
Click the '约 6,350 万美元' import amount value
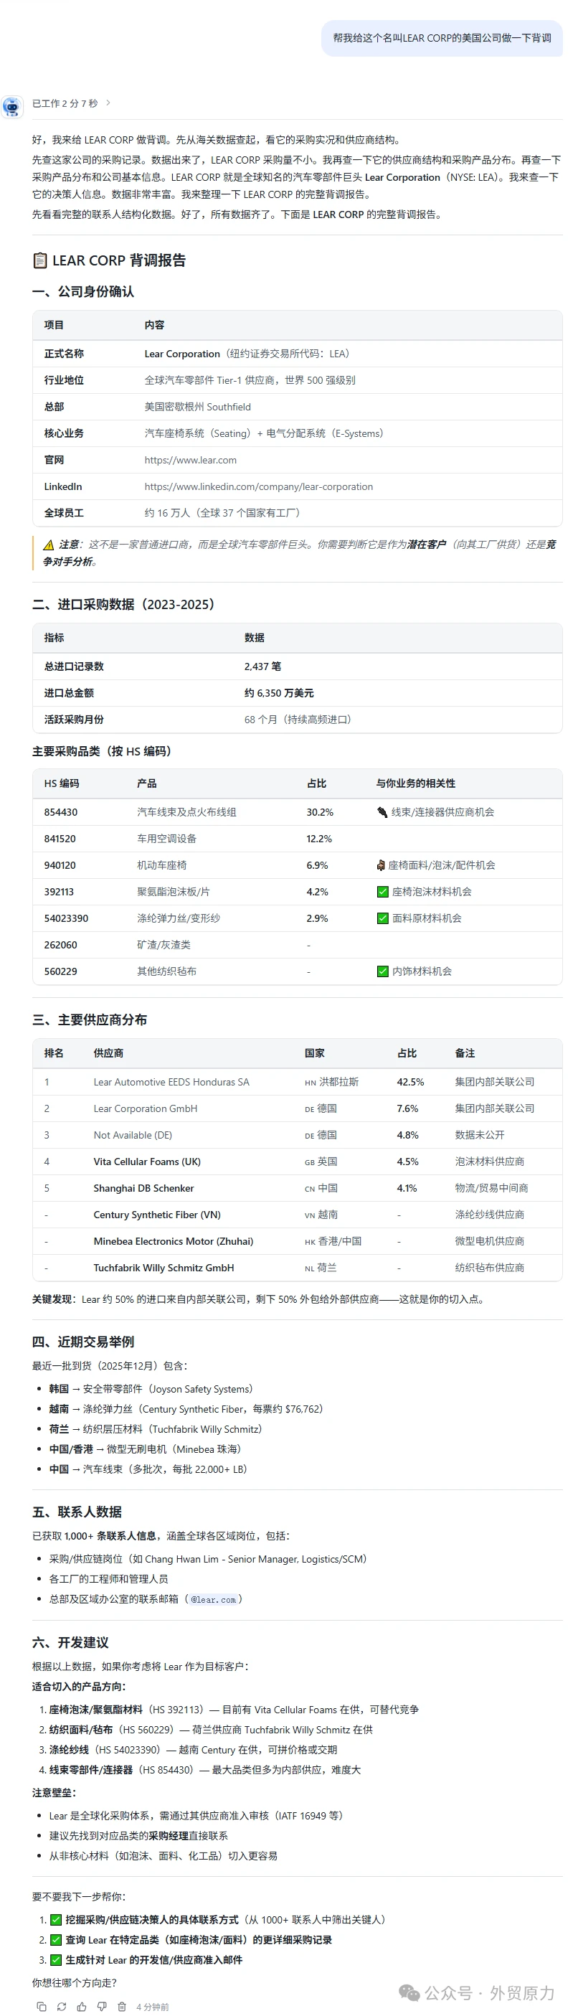point(279,693)
